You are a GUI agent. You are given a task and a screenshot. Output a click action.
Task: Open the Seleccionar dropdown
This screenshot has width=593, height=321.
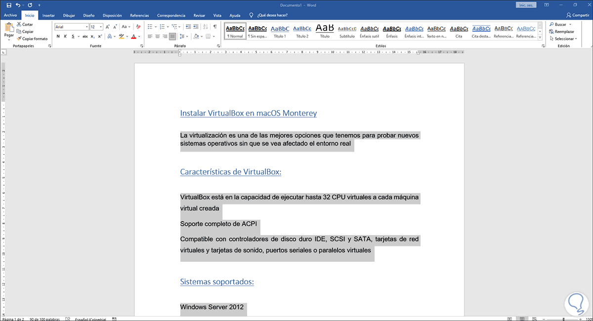pos(563,39)
